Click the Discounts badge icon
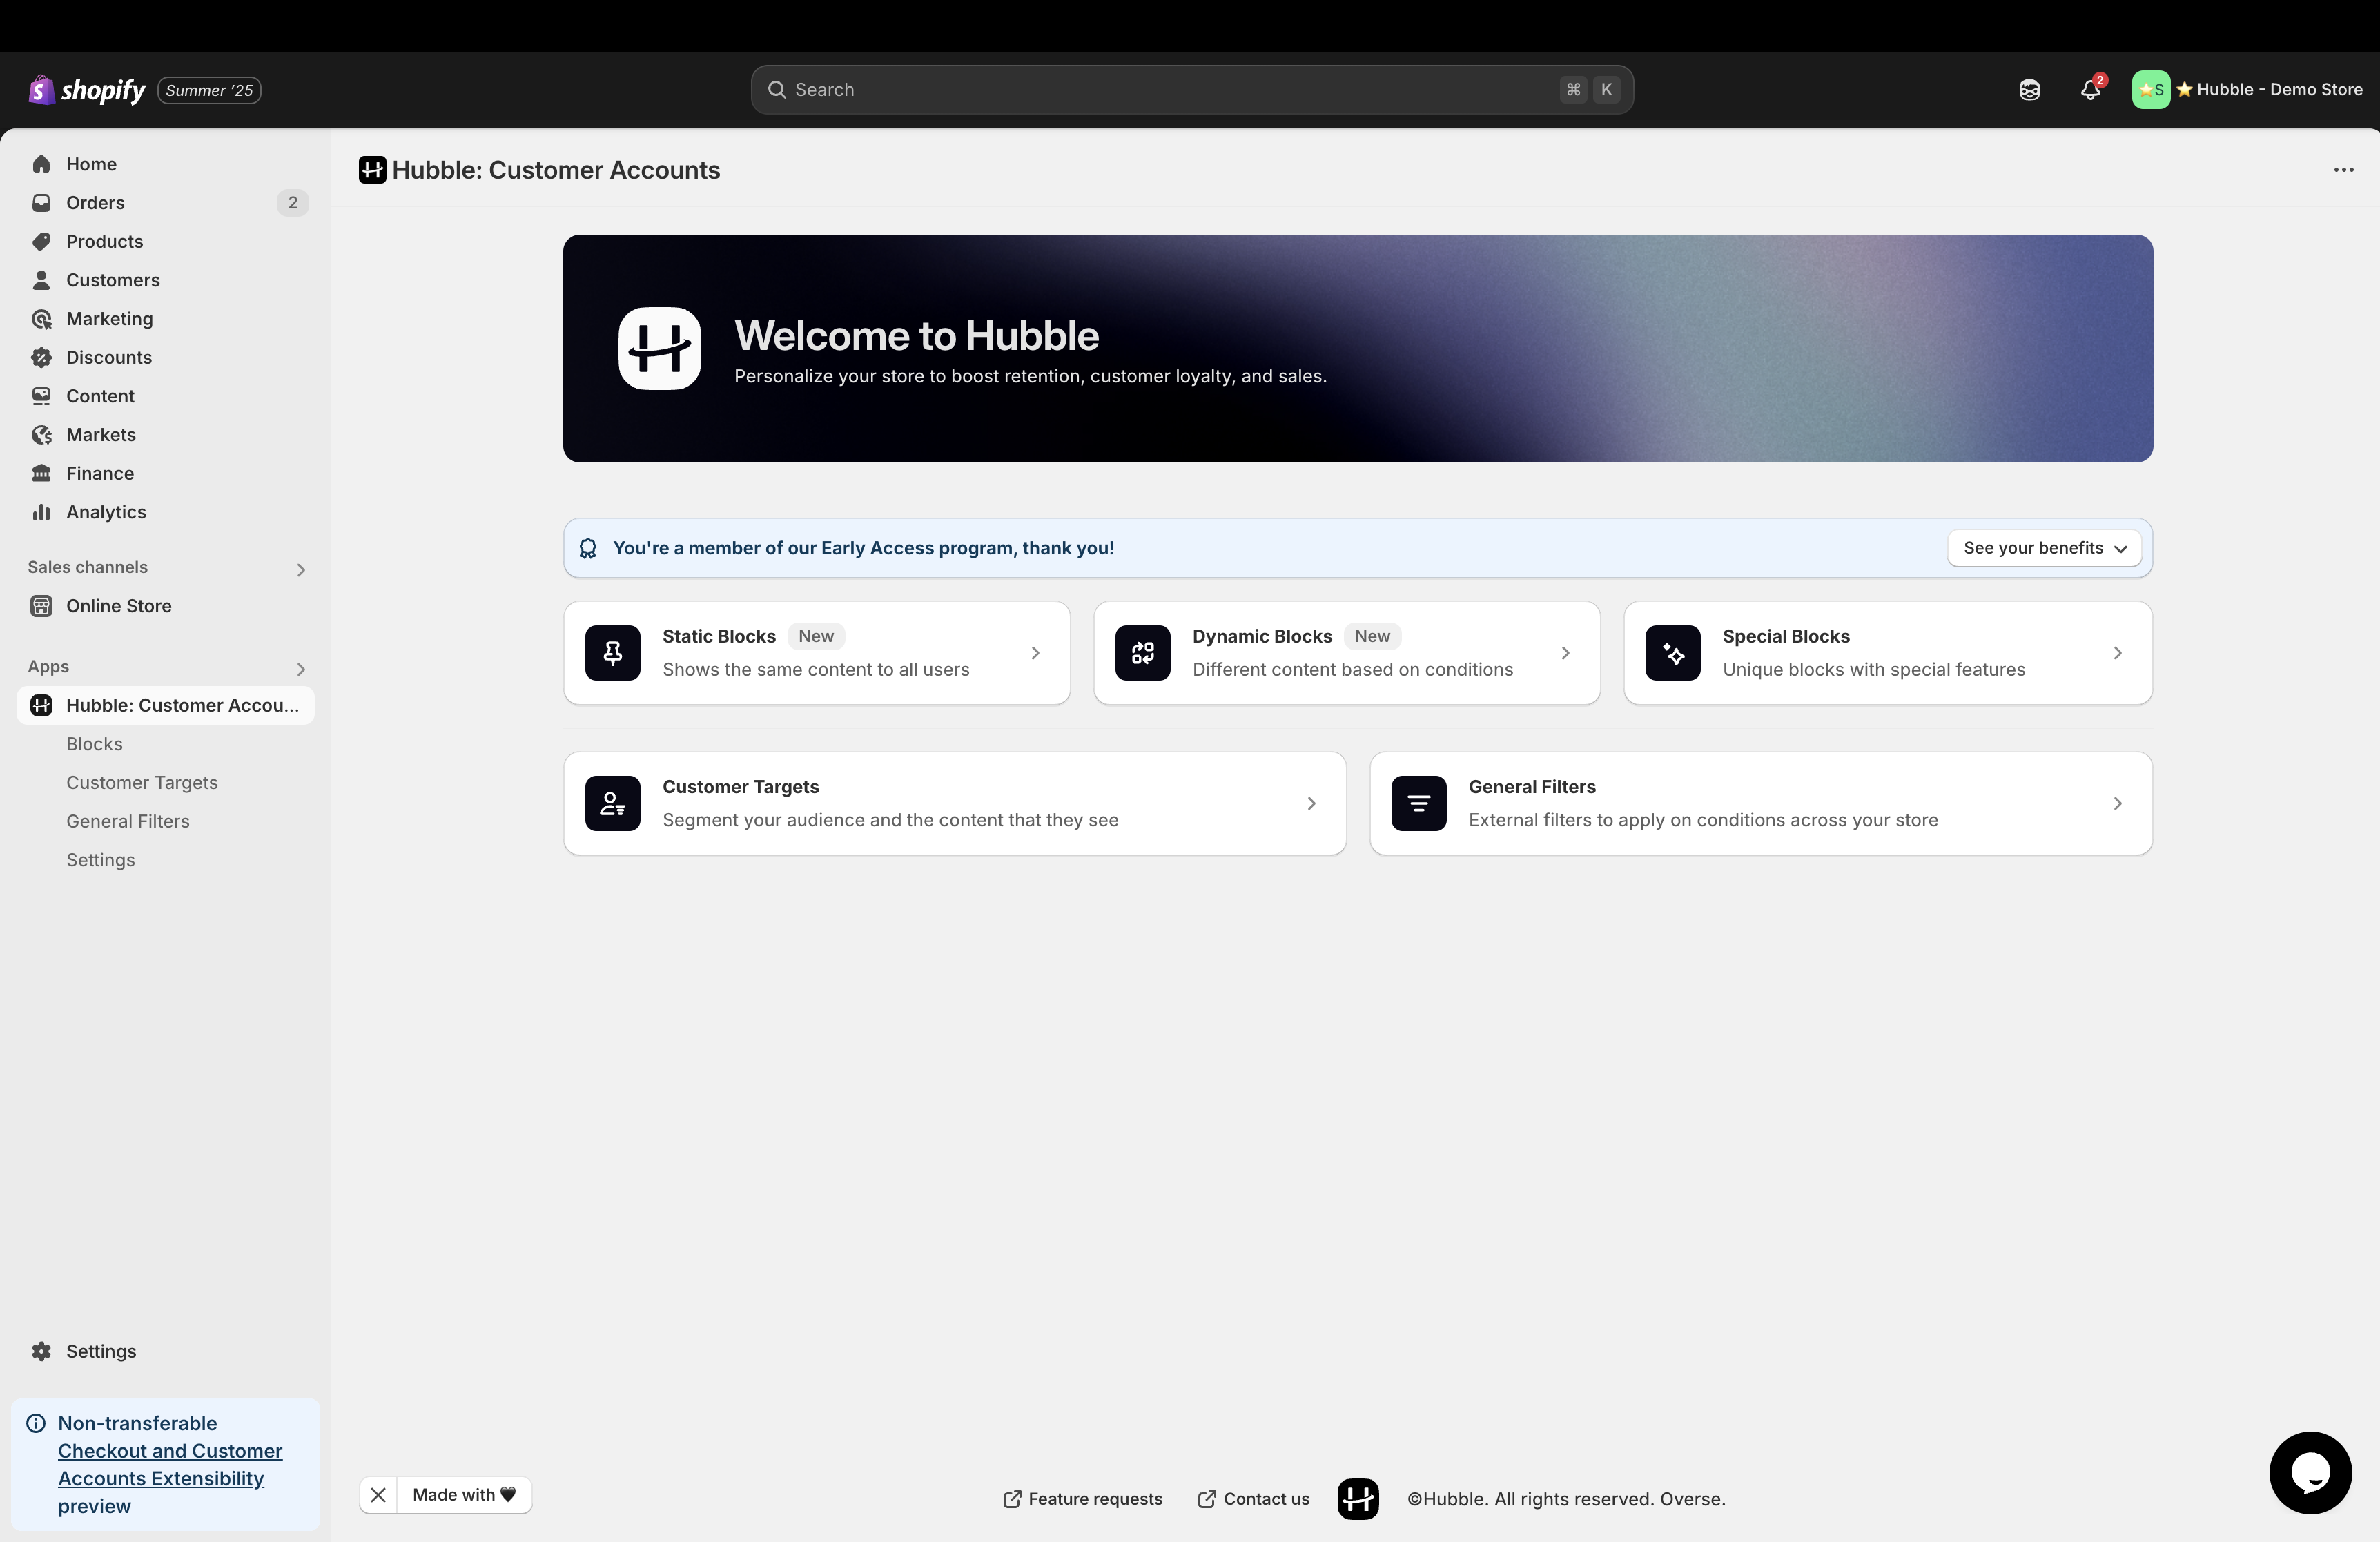This screenshot has width=2380, height=1542. 41,358
